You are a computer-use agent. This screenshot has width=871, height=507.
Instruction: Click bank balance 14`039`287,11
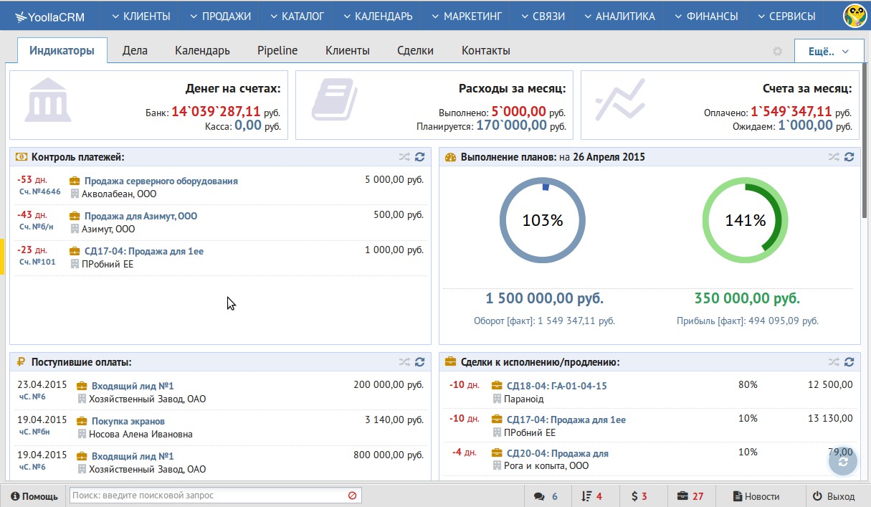coord(216,112)
